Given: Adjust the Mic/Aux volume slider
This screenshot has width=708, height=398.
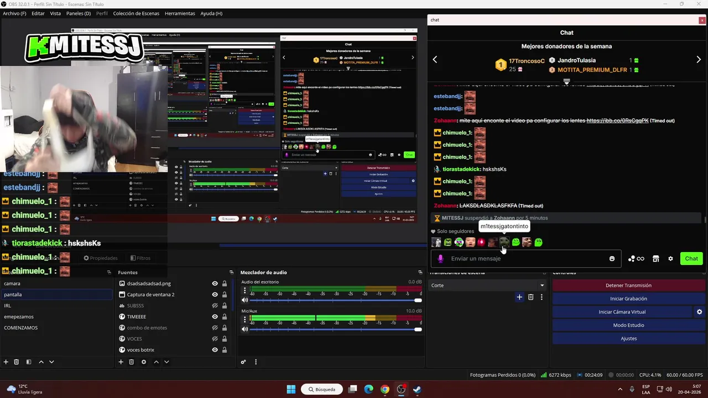Looking at the screenshot, I should [335, 329].
